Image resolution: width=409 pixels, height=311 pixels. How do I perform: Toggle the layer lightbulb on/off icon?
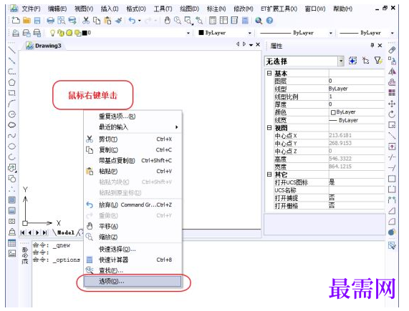pyautogui.click(x=52, y=33)
